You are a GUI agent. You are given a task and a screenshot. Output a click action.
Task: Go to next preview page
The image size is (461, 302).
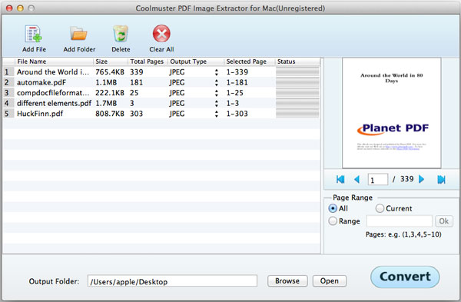pyautogui.click(x=421, y=179)
